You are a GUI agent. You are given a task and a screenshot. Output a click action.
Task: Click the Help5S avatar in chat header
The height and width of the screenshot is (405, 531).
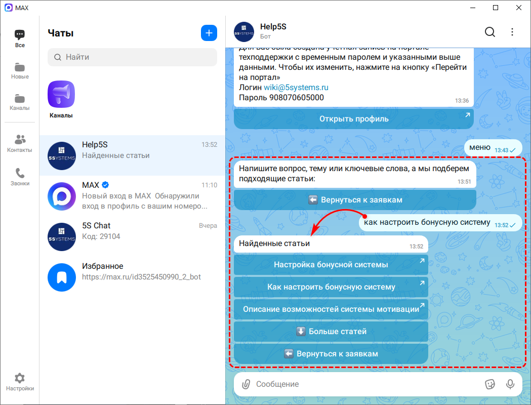244,32
